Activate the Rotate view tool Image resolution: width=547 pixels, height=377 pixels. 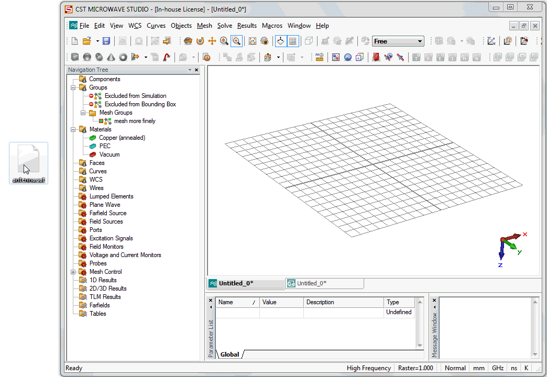point(188,41)
